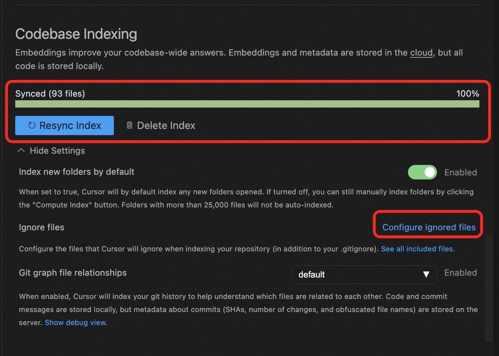Image resolution: width=499 pixels, height=356 pixels.
Task: Click the chevron icon beside Hide Settings
Action: point(21,150)
